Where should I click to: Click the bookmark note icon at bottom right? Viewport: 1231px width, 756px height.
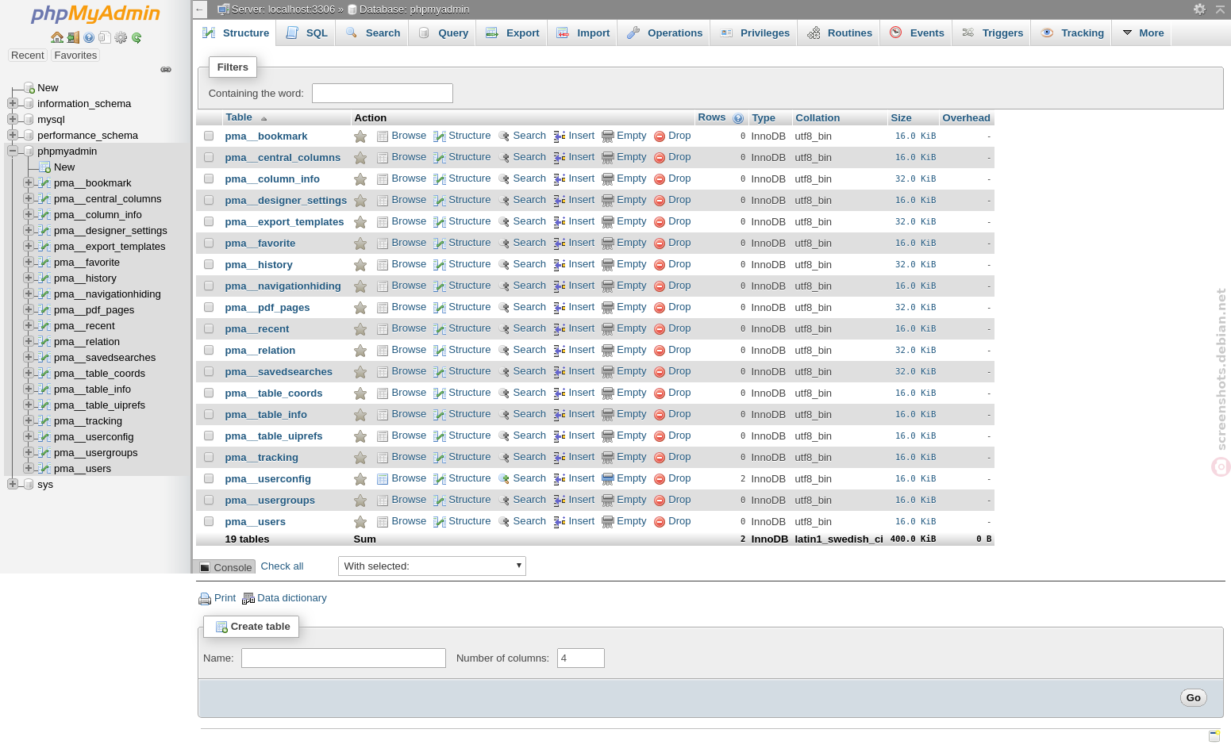1214,736
